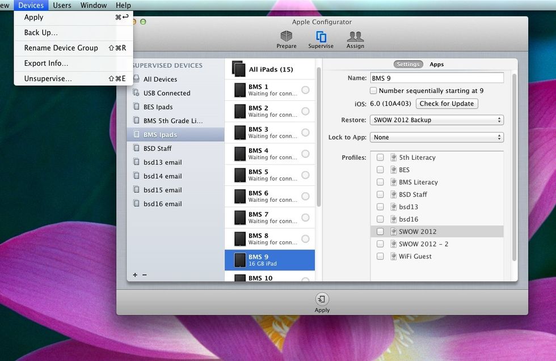Click the USB Connected sidebar icon
The width and height of the screenshot is (556, 361).
136,93
